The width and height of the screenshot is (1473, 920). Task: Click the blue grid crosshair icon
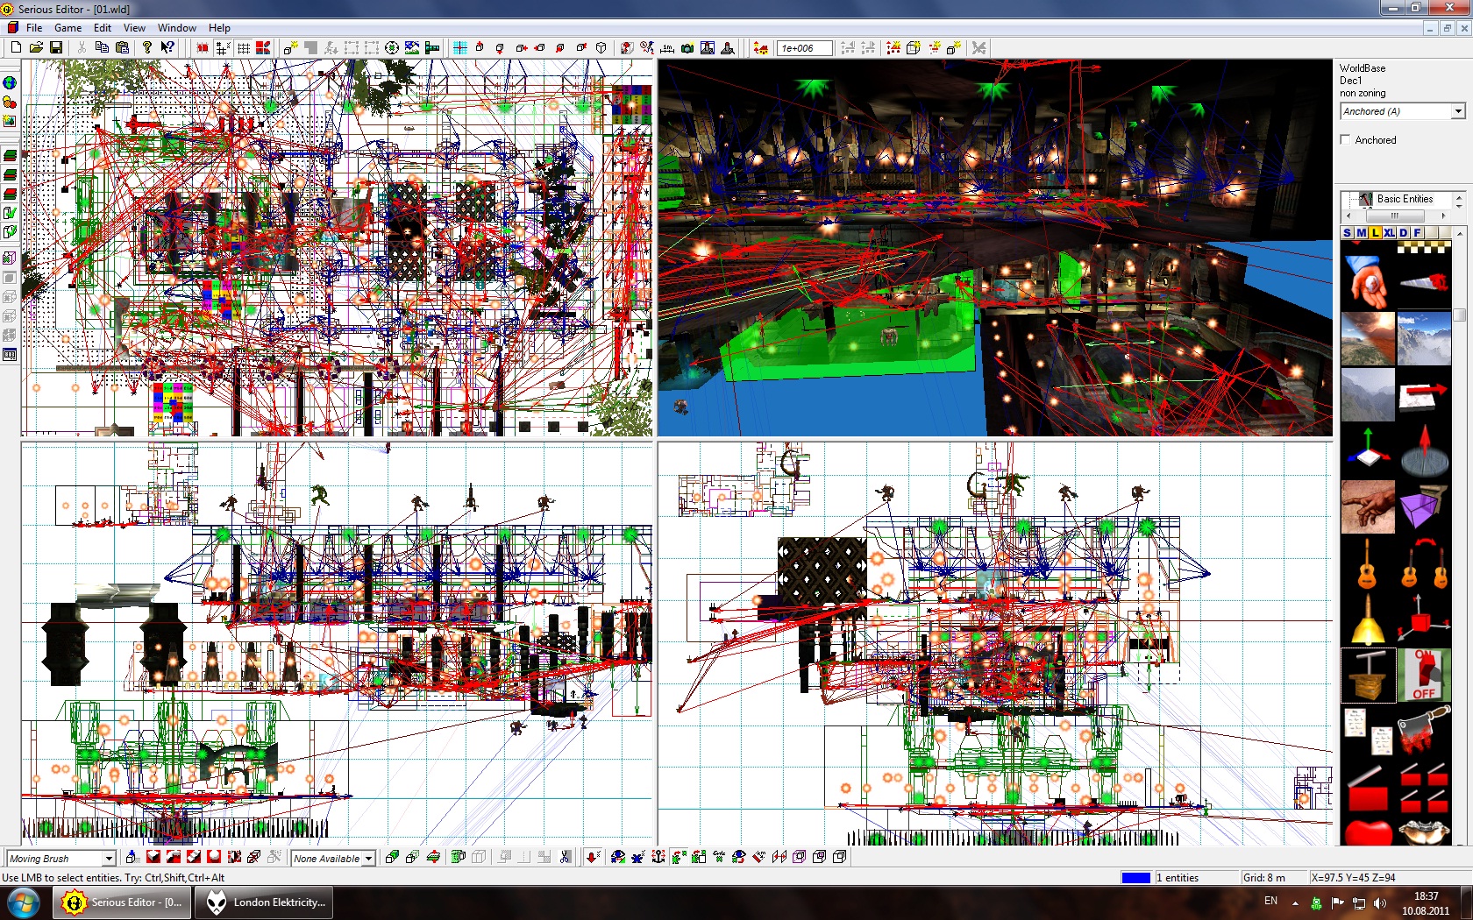[459, 47]
